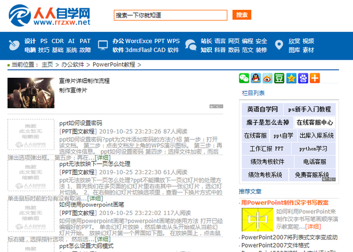Click the yellow 中 character thumbnail
Viewport: 353px width, 252px height.
(x=258, y=219)
